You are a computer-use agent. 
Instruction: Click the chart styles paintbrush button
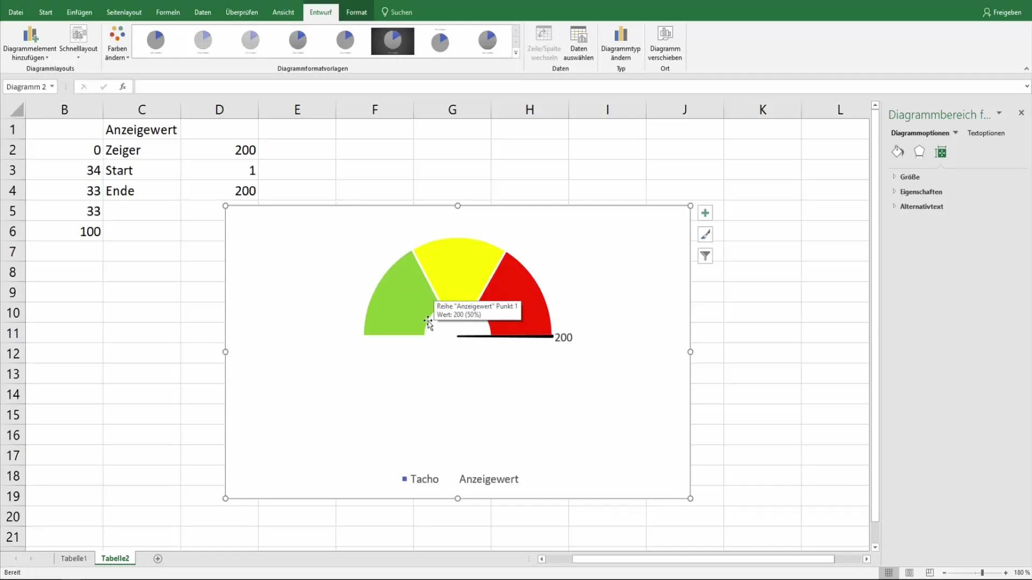(x=705, y=234)
